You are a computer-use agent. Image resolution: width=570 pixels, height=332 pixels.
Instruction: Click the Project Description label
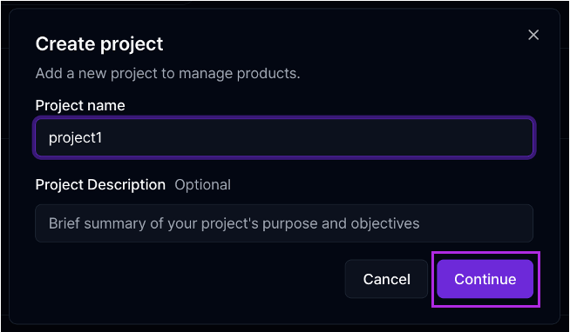click(100, 185)
